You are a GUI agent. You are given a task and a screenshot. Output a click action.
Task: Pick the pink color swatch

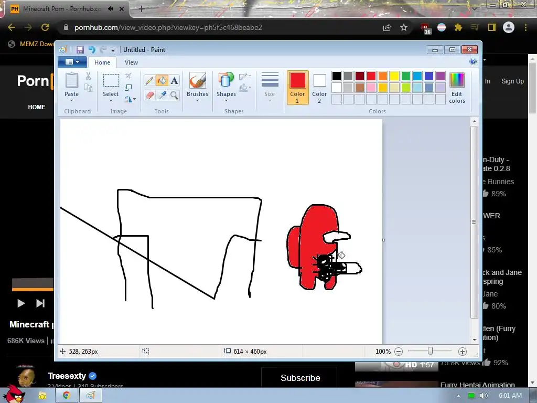click(x=371, y=88)
